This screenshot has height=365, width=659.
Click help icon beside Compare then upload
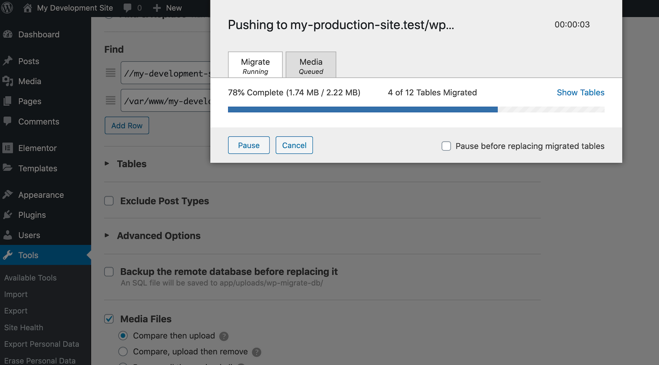click(224, 336)
